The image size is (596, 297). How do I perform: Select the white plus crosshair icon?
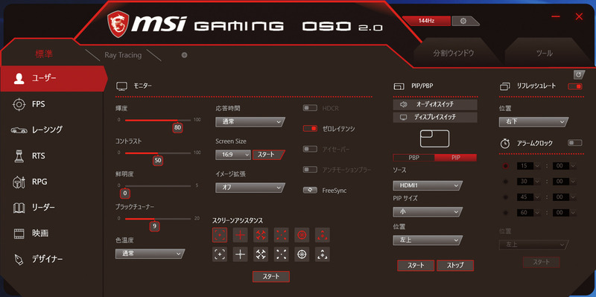coord(240,255)
